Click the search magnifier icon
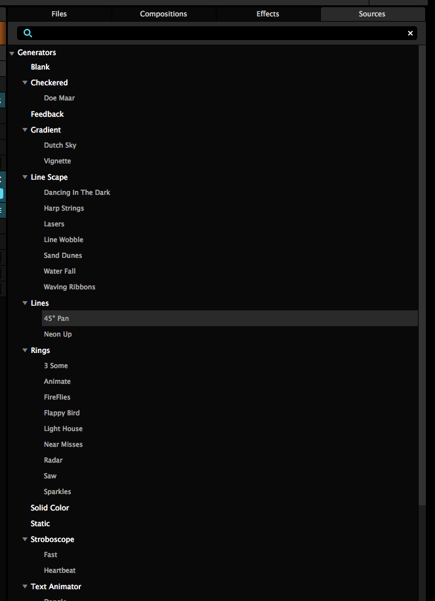 tap(28, 33)
